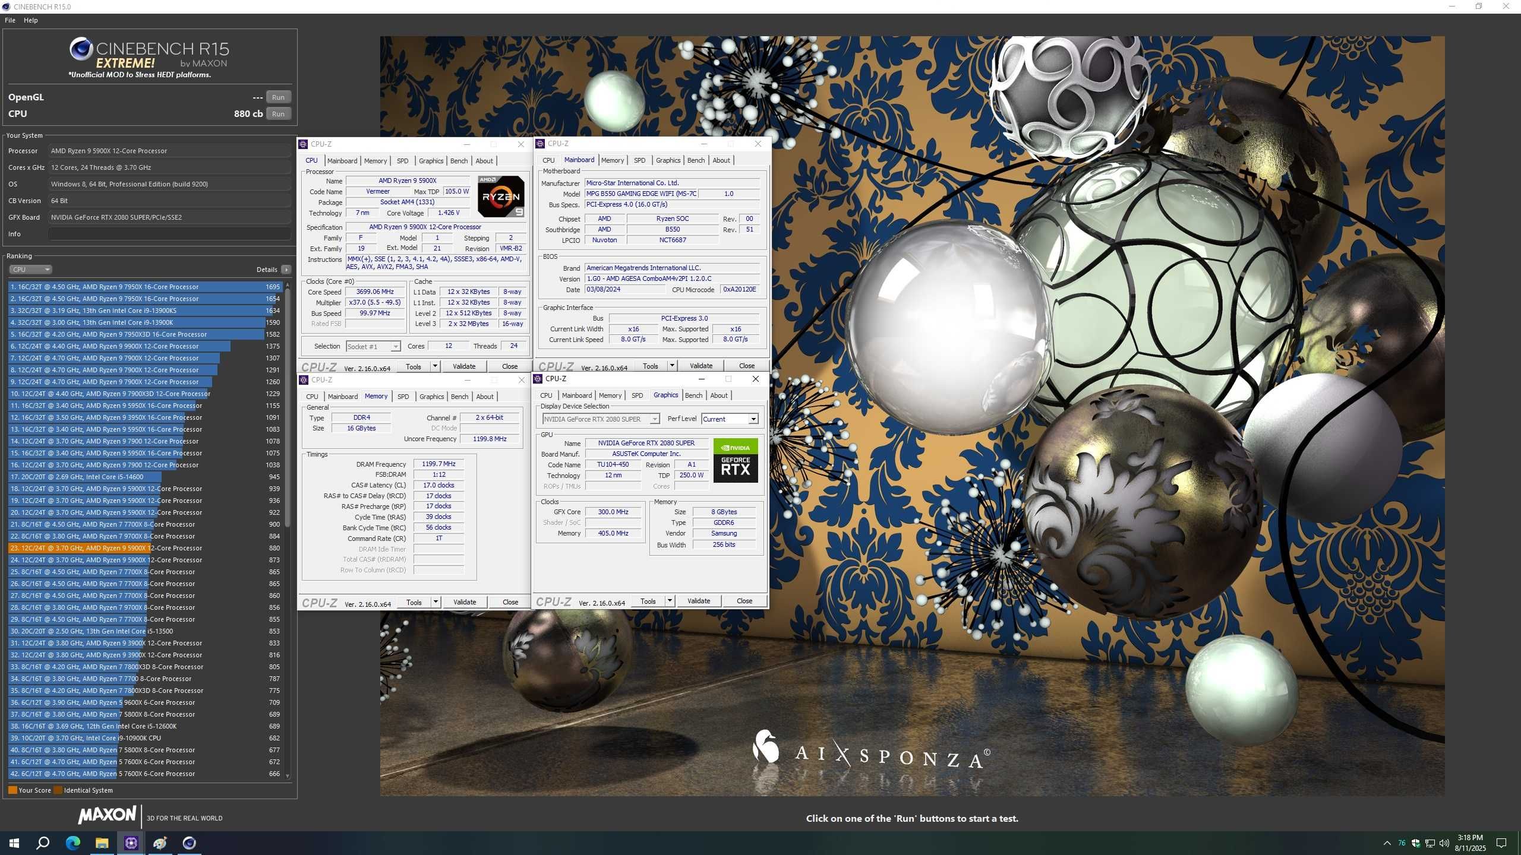The image size is (1521, 855).
Task: Open the Windows Start menu
Action: coord(14,843)
